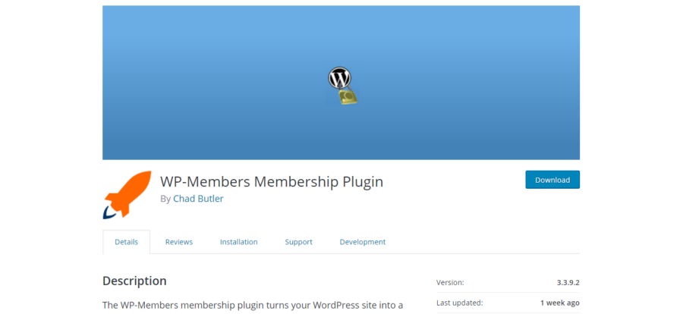
Task: Open the Support tab
Action: click(298, 242)
